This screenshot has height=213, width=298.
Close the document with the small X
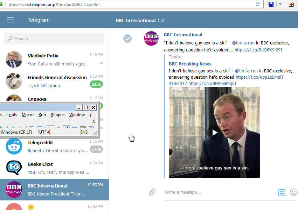click(93, 121)
